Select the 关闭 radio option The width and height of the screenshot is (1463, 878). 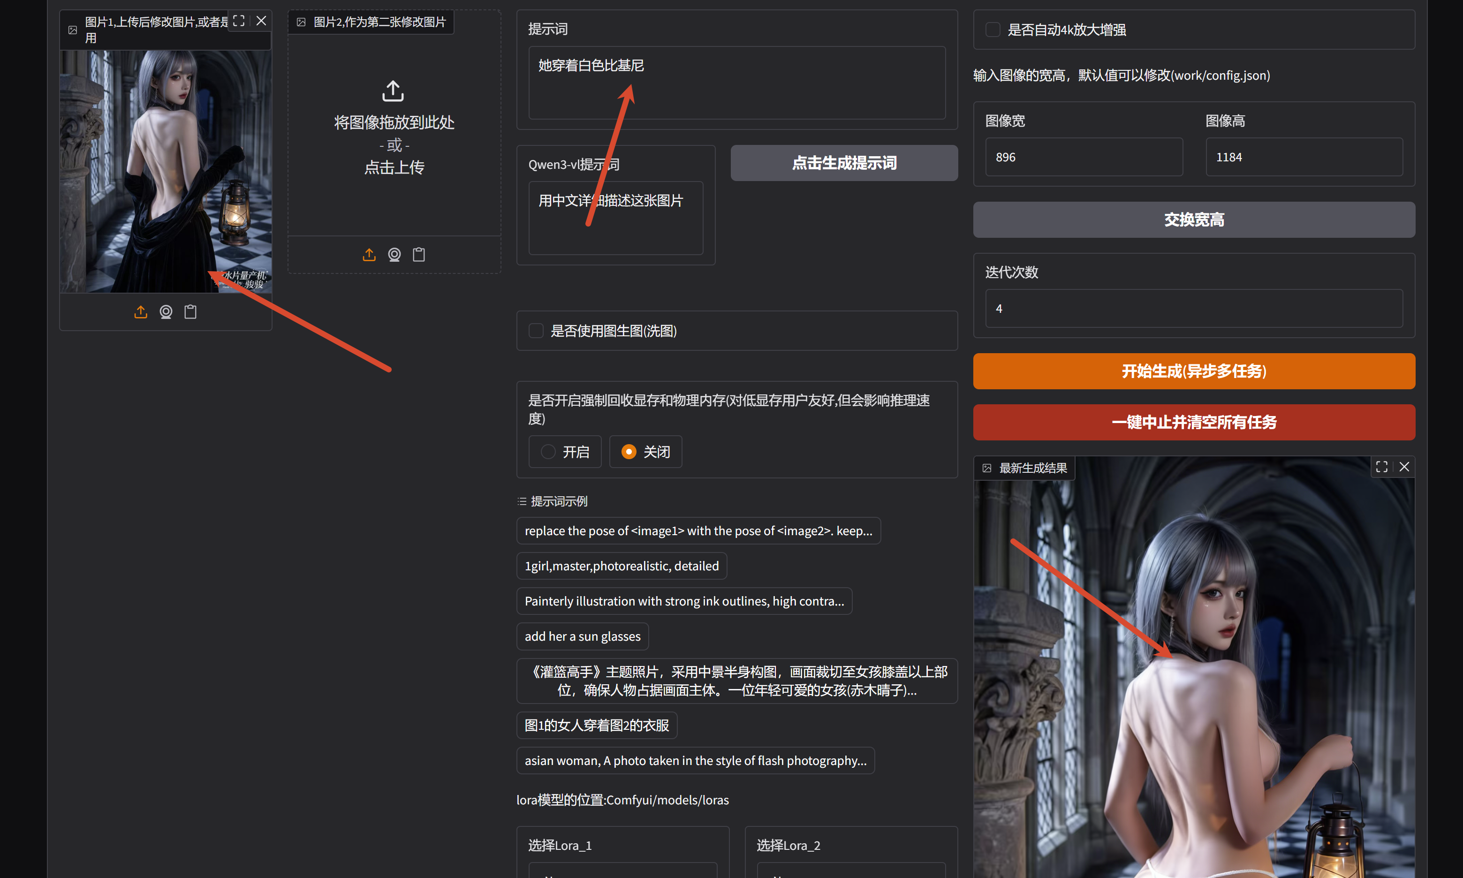point(645,452)
